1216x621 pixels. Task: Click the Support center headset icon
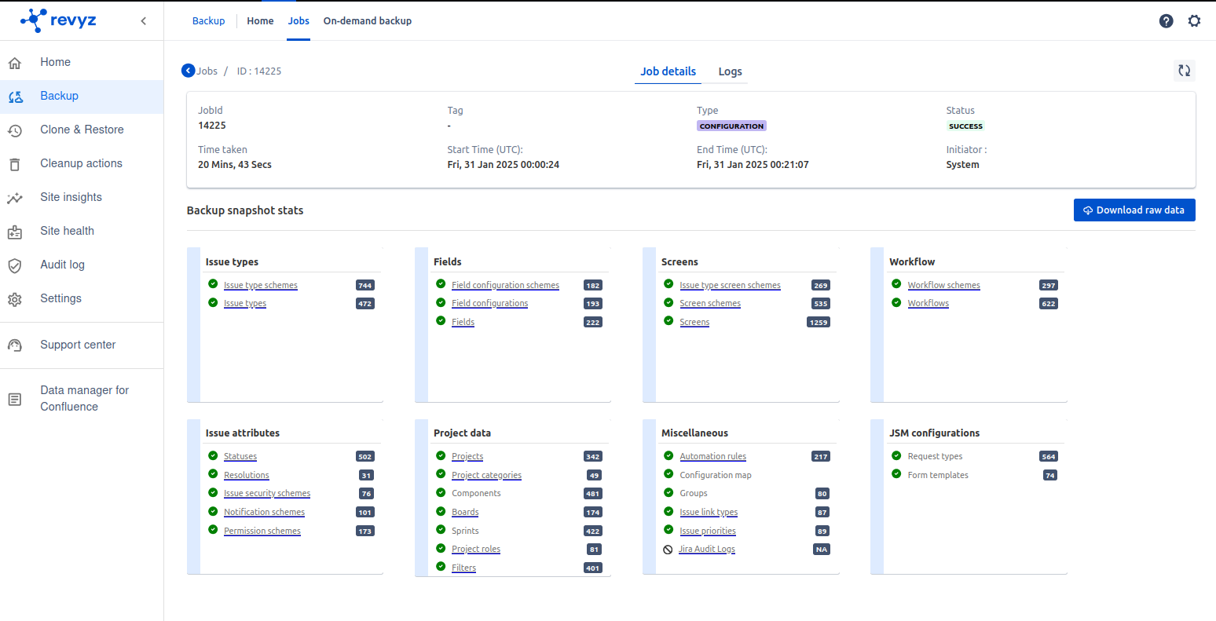tap(15, 345)
